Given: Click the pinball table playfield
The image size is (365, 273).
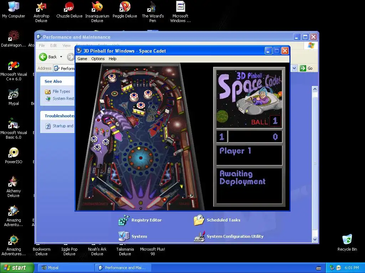Looking at the screenshot, I should [140, 136].
